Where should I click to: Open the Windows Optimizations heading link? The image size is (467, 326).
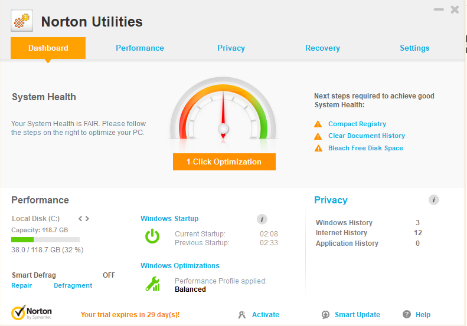coord(180,266)
